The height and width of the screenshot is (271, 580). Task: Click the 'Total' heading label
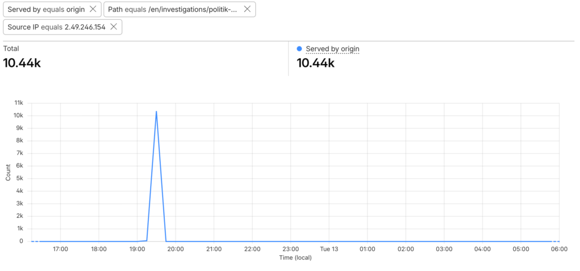coord(11,49)
